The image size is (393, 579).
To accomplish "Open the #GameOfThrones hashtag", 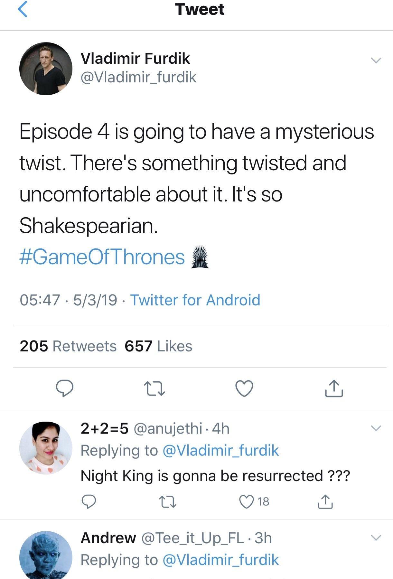I will (102, 257).
